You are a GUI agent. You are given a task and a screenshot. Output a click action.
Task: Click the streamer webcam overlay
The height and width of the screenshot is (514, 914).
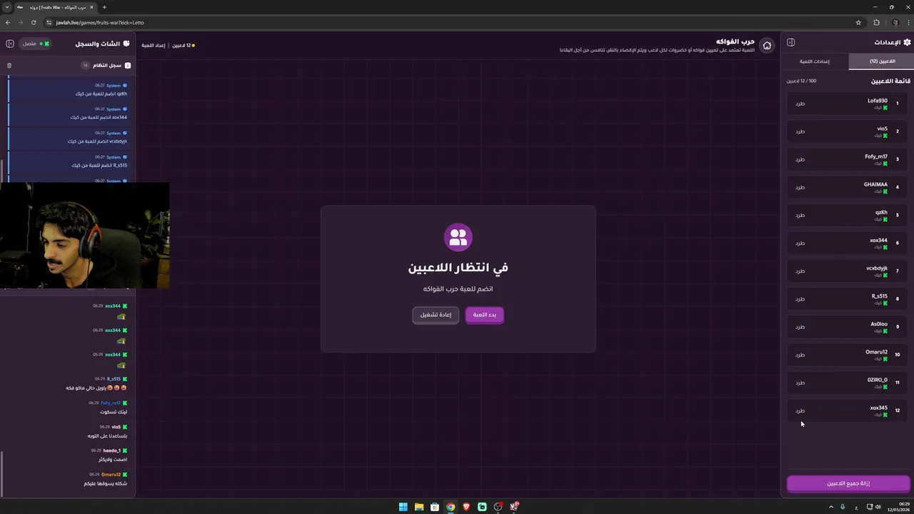[x=85, y=236]
